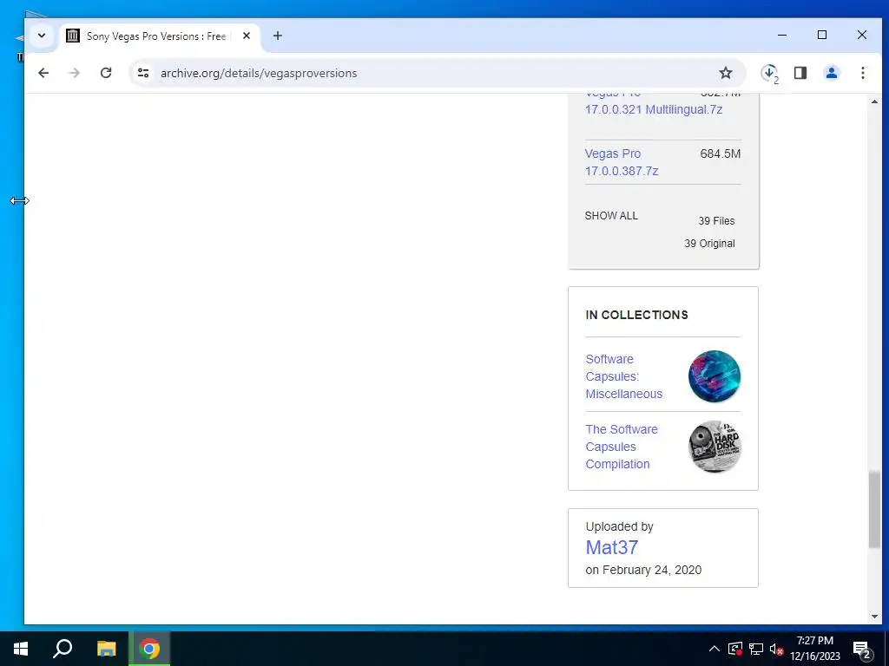Open the tab search dropdown arrow
889x666 pixels.
[x=42, y=36]
